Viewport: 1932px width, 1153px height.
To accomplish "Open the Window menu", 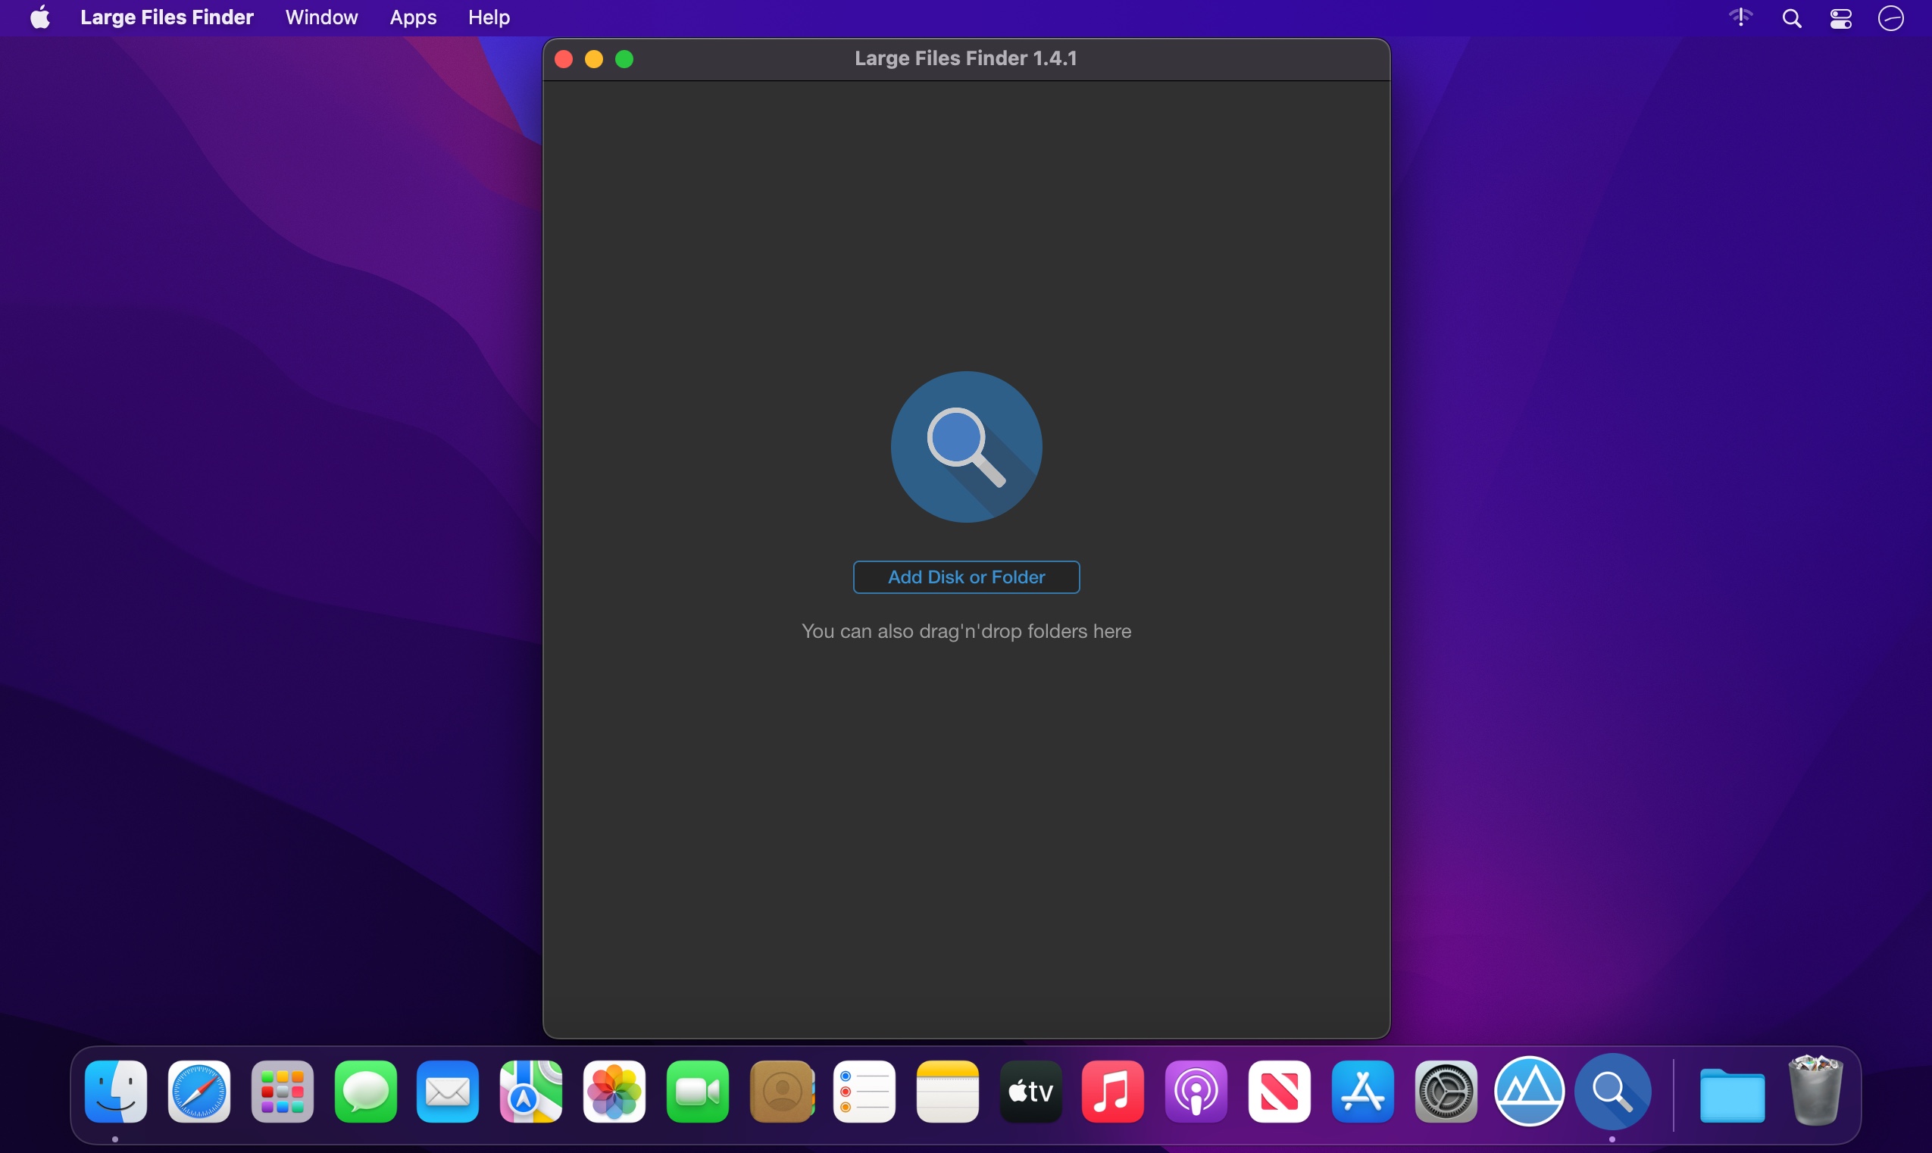I will click(x=321, y=17).
